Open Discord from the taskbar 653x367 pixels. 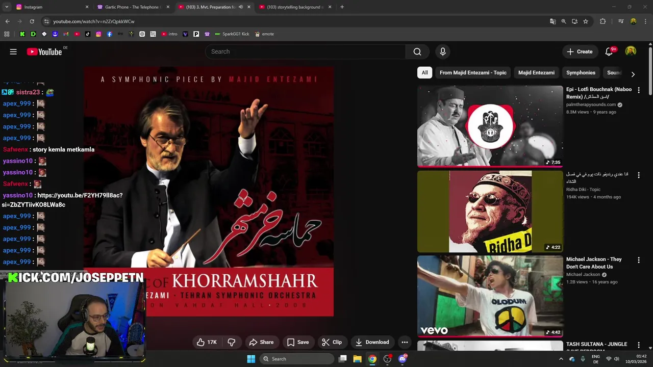click(402, 359)
